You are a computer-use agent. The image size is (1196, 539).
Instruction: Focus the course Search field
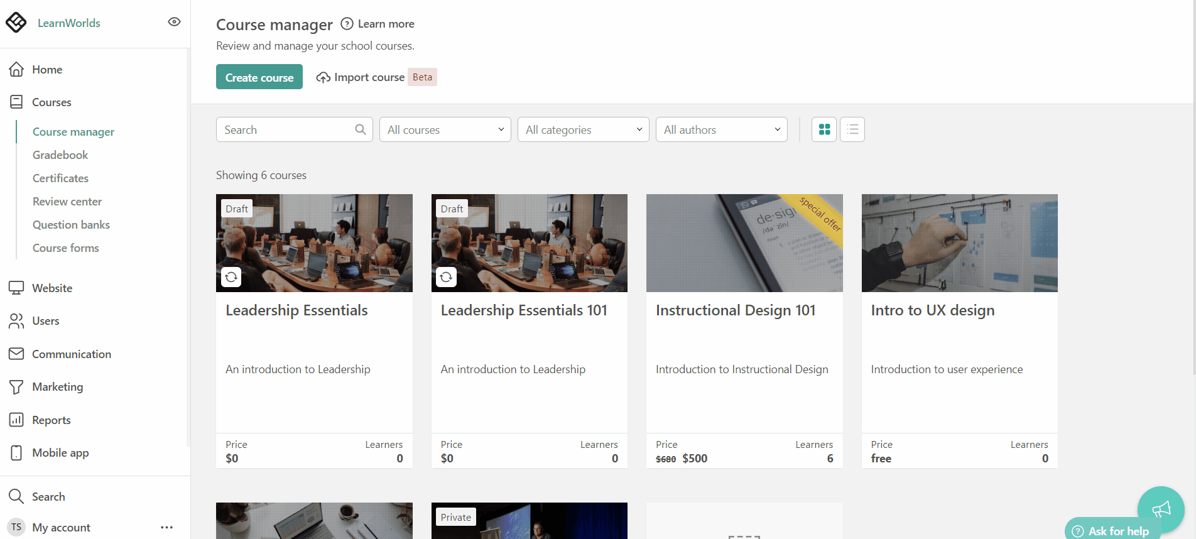tap(295, 129)
